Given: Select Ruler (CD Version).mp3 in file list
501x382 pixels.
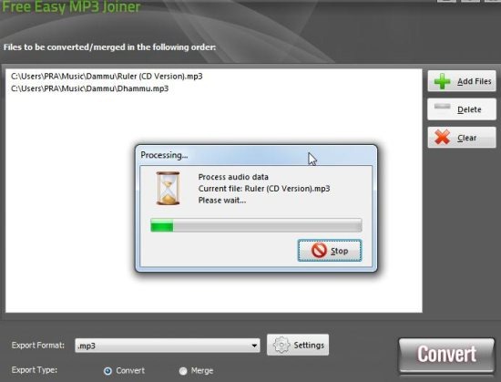Looking at the screenshot, I should (x=107, y=77).
